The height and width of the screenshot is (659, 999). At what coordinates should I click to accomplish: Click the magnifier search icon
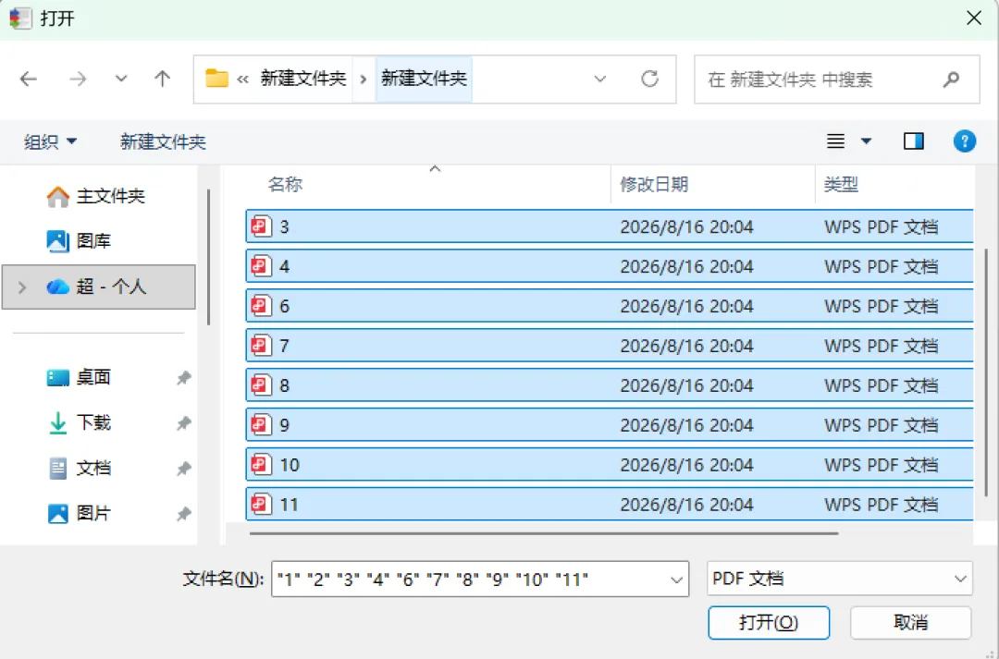[951, 79]
